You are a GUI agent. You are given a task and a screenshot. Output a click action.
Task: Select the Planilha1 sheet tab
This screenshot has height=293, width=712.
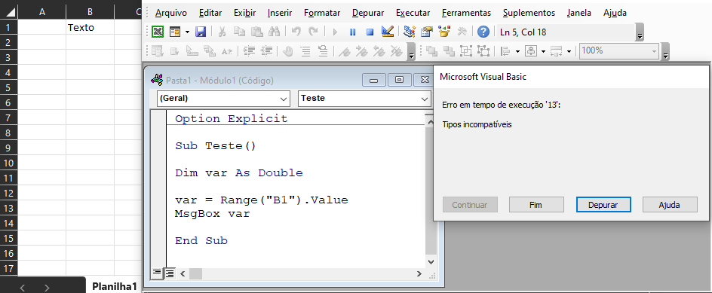click(x=114, y=287)
